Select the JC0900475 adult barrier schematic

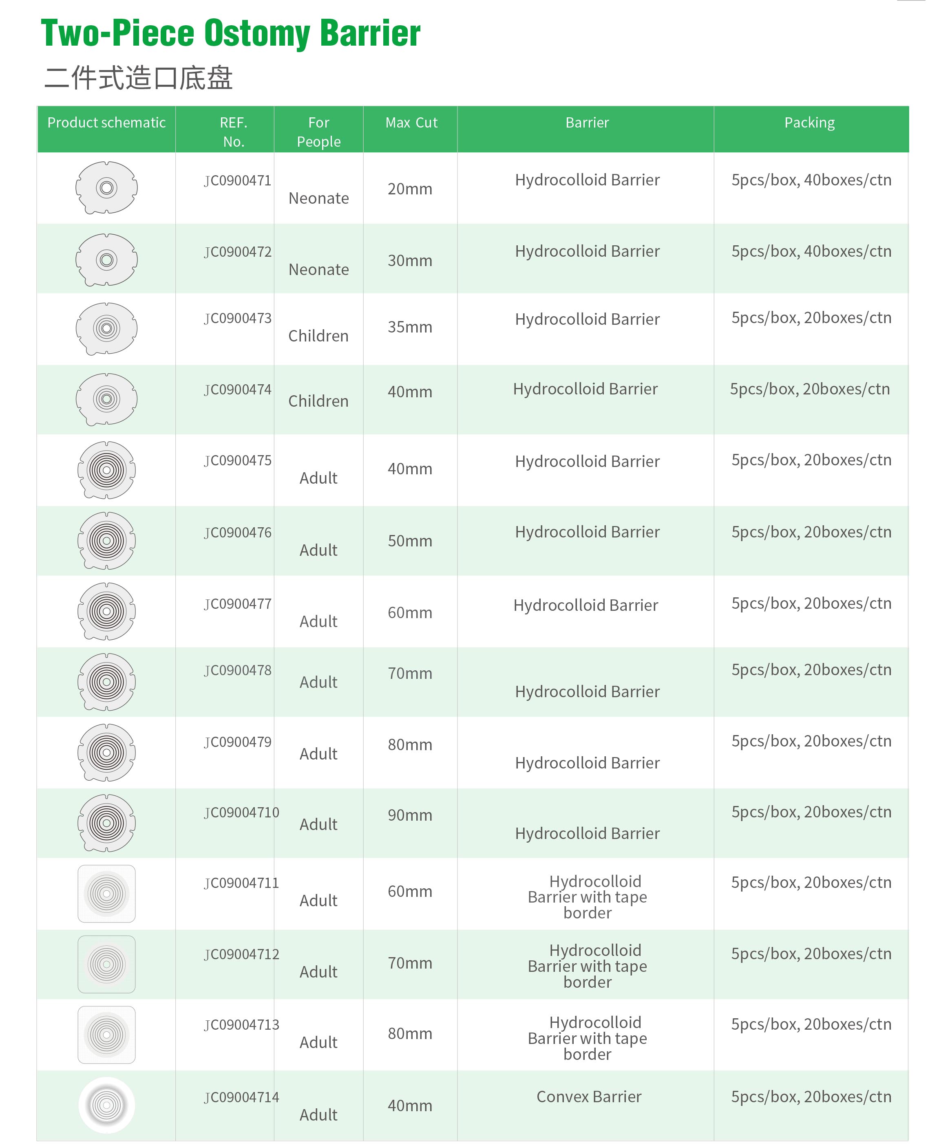click(x=106, y=470)
